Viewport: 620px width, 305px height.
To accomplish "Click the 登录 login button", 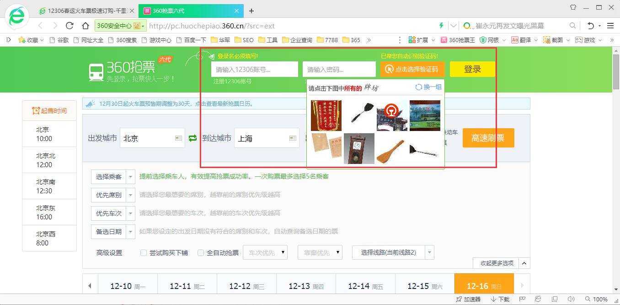I will pos(472,69).
